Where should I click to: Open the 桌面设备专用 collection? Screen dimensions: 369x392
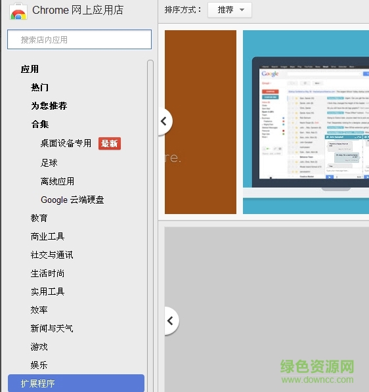tap(66, 143)
